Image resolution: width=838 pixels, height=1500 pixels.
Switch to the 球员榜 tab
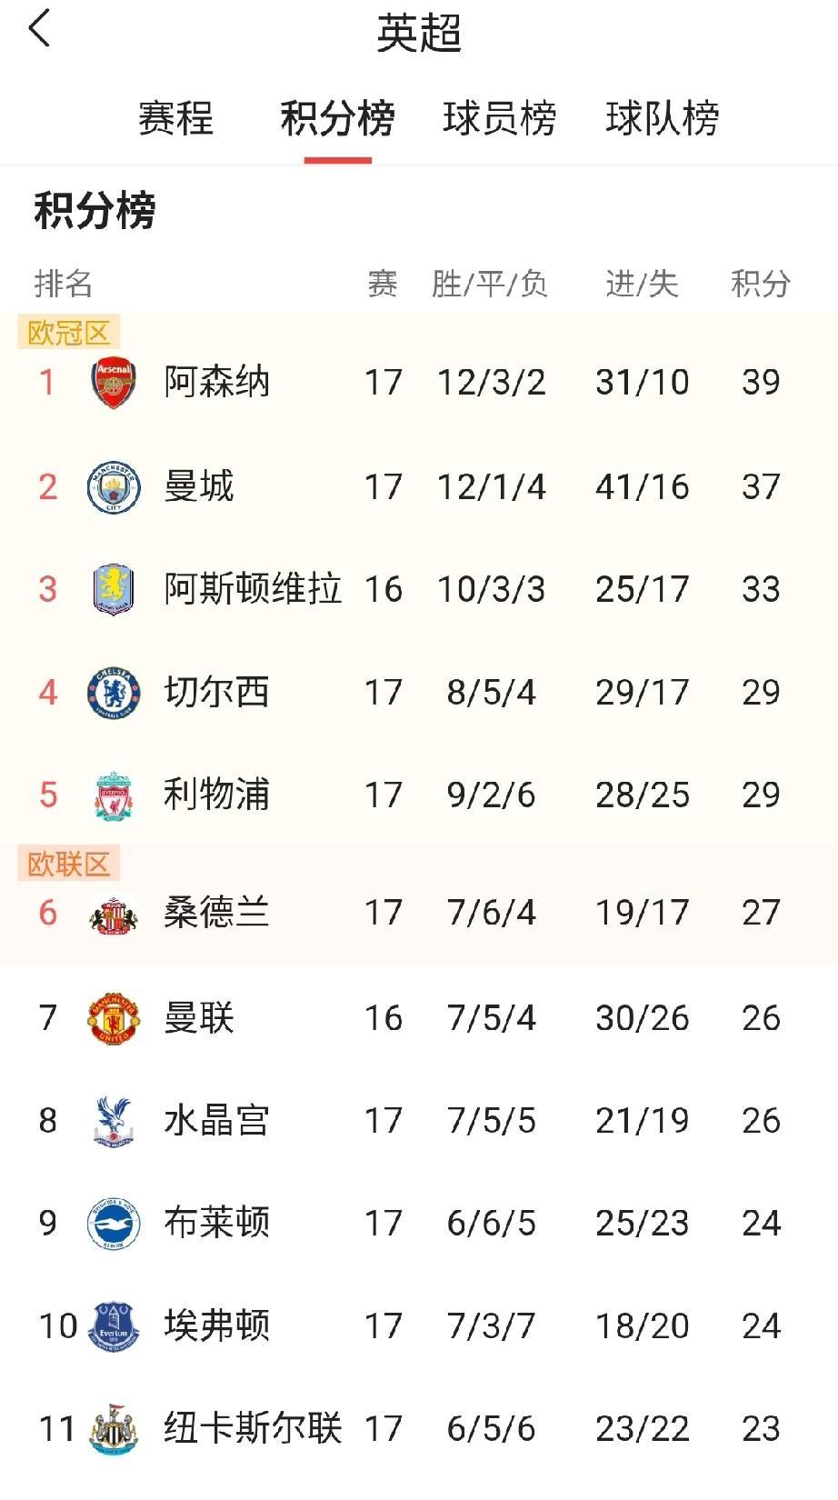tap(499, 119)
